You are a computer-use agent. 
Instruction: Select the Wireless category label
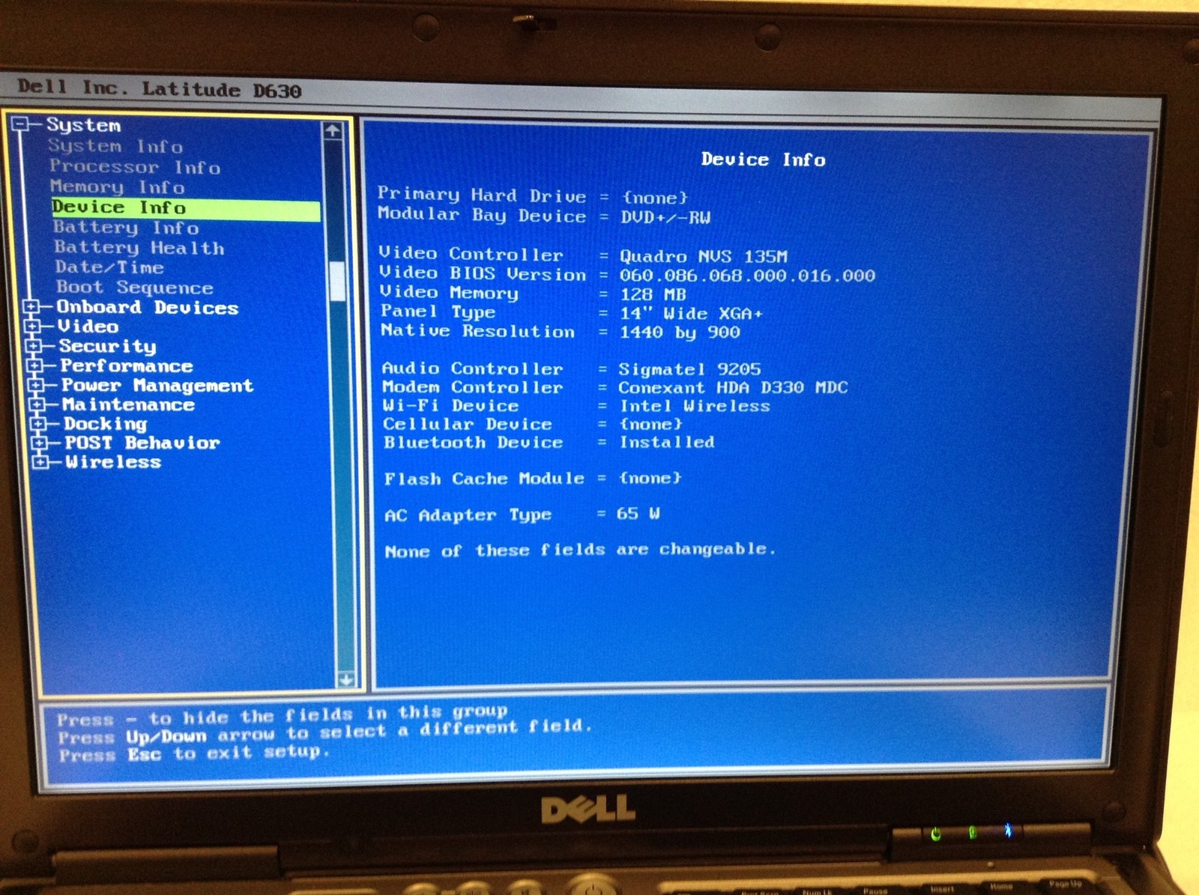pyautogui.click(x=113, y=462)
